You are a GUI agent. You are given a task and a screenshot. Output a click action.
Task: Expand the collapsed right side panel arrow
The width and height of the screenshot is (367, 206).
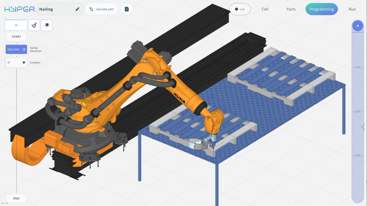(363, 127)
